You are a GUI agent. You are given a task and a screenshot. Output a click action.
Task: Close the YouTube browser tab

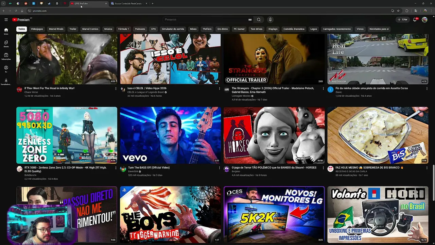[106, 3]
